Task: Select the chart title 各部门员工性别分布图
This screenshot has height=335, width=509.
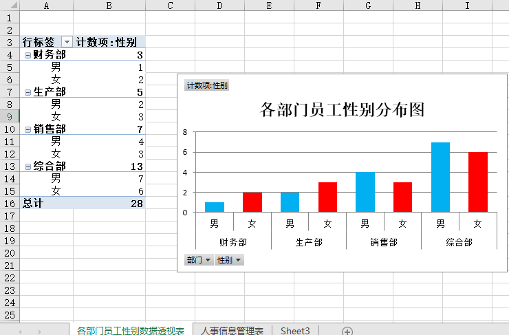Action: tap(341, 110)
